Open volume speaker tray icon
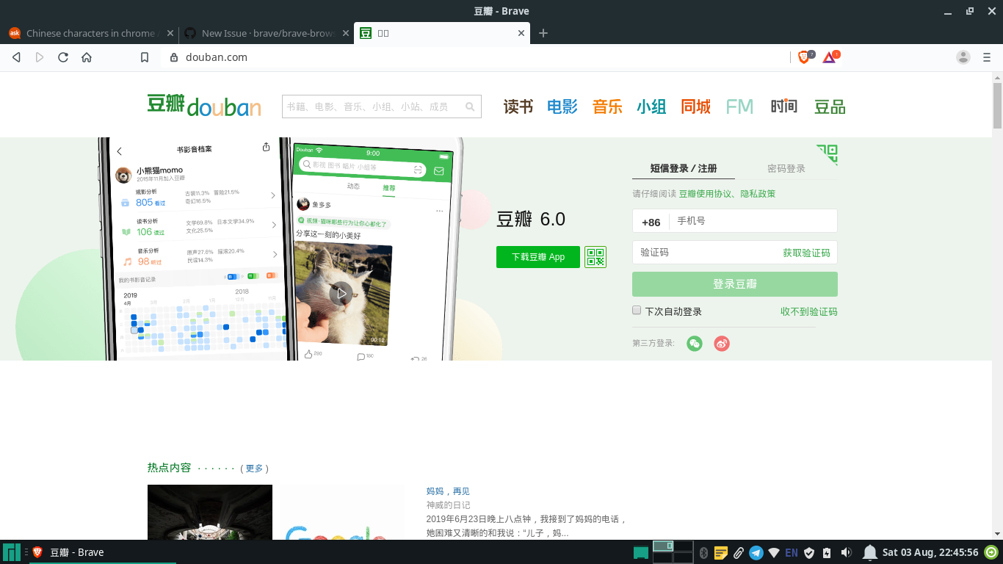Screen dimensions: 1003x564 [x=846, y=552]
